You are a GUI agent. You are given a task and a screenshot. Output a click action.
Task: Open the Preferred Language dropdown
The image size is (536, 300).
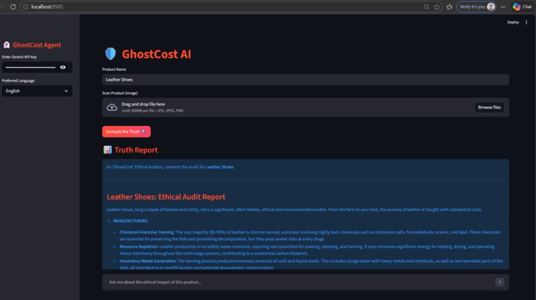coord(37,91)
